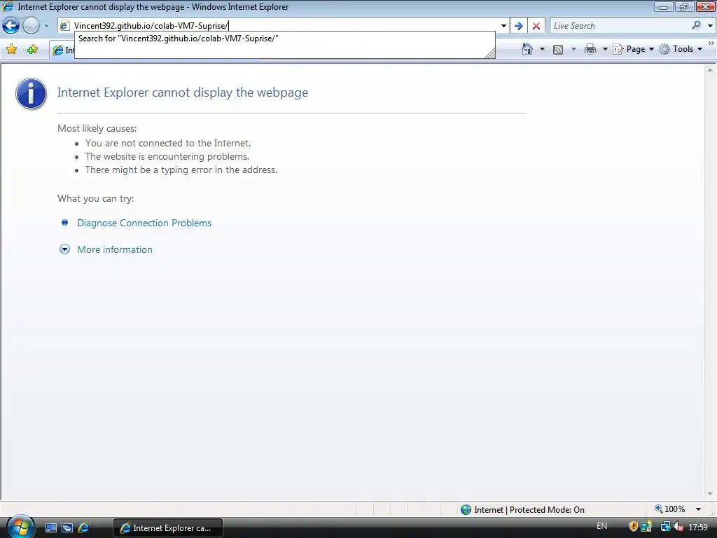Click the Forward navigation button

31,26
